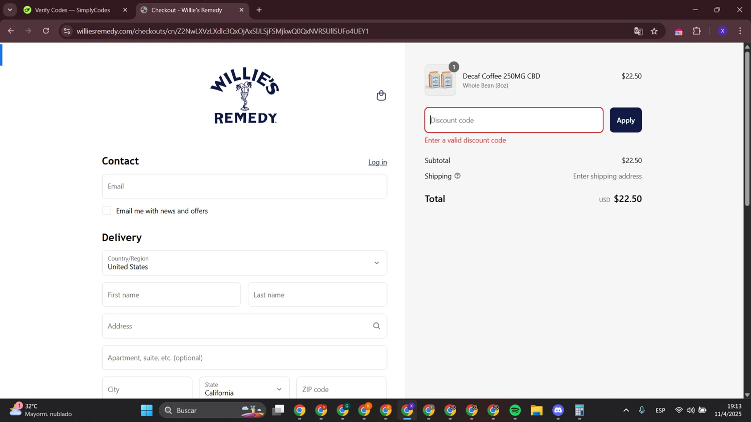Click the Last name field
751x422 pixels.
pos(317,294)
